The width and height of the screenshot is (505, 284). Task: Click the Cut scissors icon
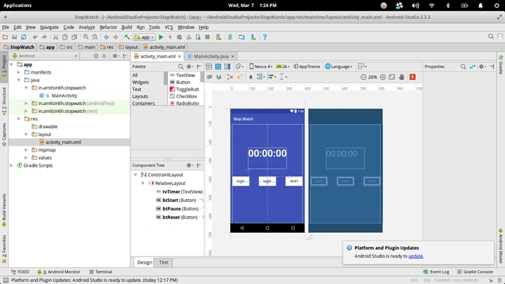[x=55, y=37]
